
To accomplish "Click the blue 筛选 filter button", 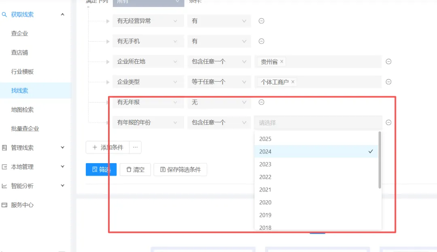I will (x=101, y=169).
